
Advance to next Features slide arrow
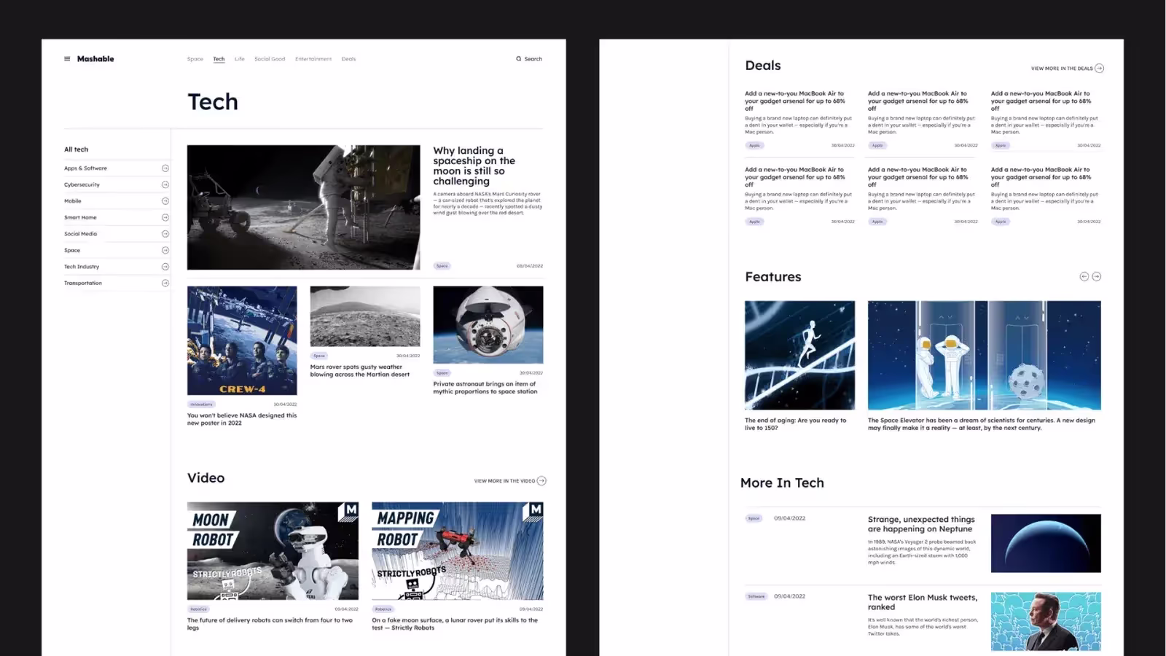click(x=1097, y=277)
